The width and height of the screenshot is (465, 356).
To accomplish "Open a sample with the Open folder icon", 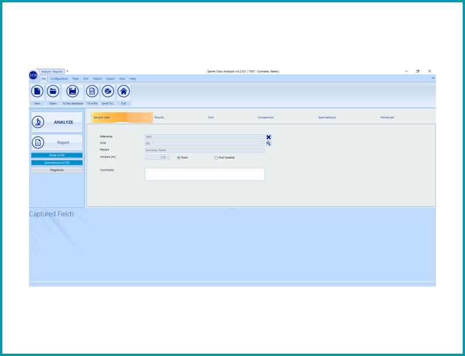I will click(53, 91).
